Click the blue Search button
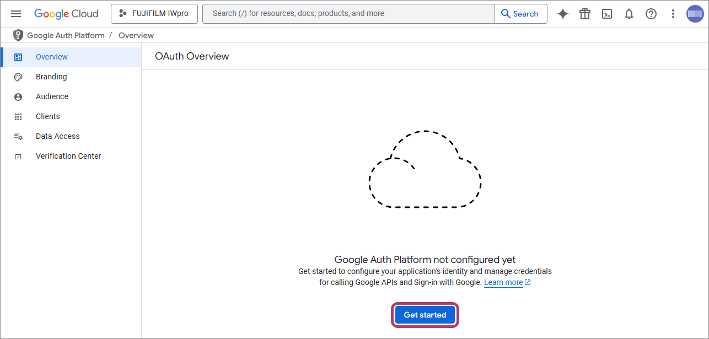 (520, 14)
